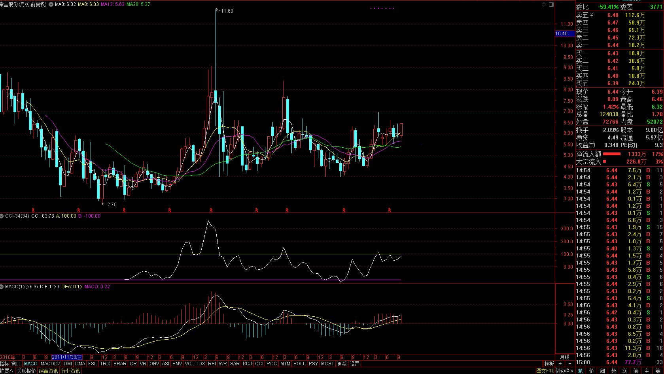Open the 综合资讯 tab

click(48, 371)
